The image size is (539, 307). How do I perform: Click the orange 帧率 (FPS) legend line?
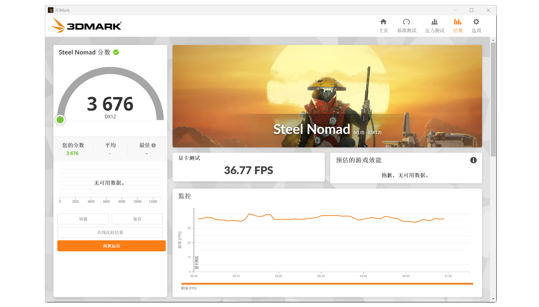tap(327, 284)
